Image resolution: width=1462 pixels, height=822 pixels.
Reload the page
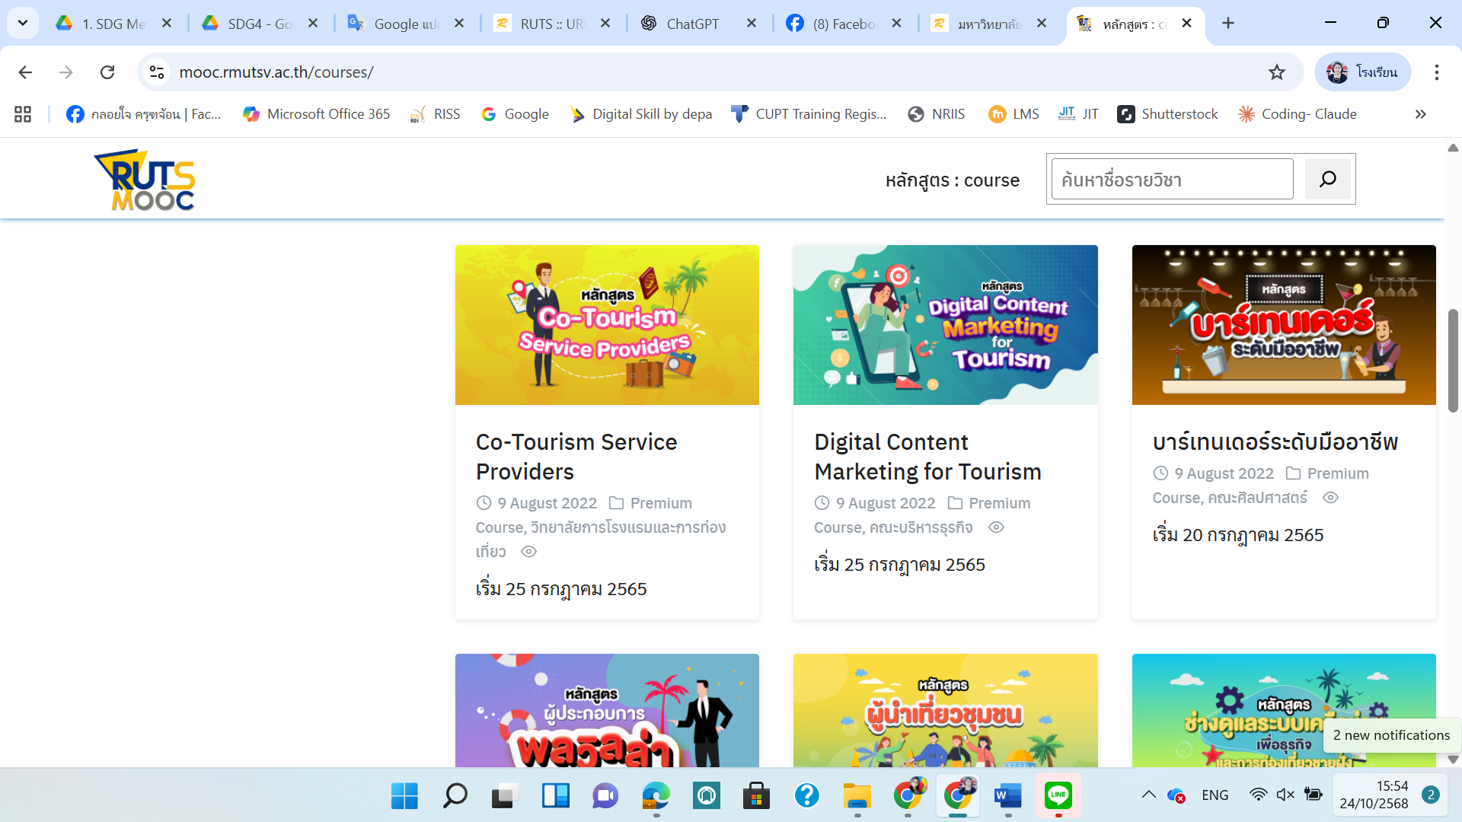[x=107, y=72]
